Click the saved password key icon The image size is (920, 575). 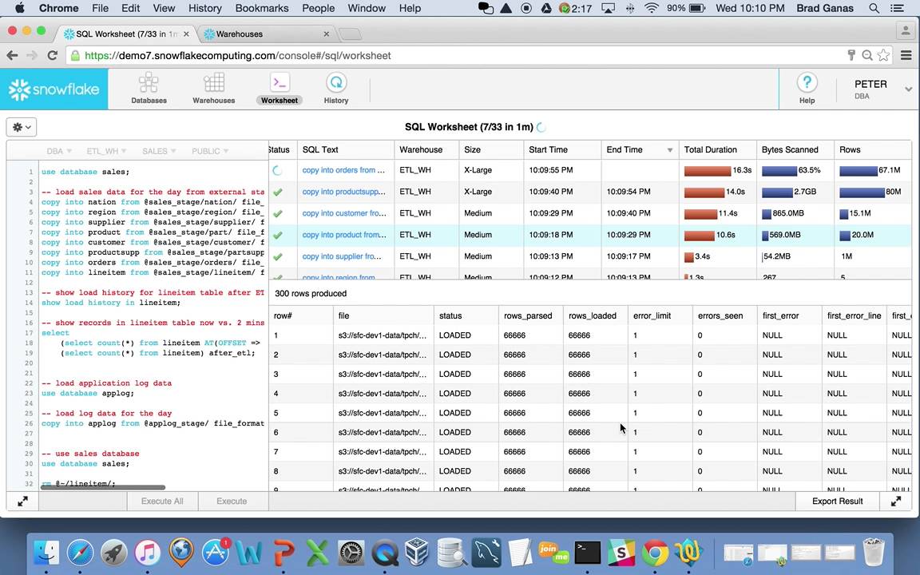(851, 55)
